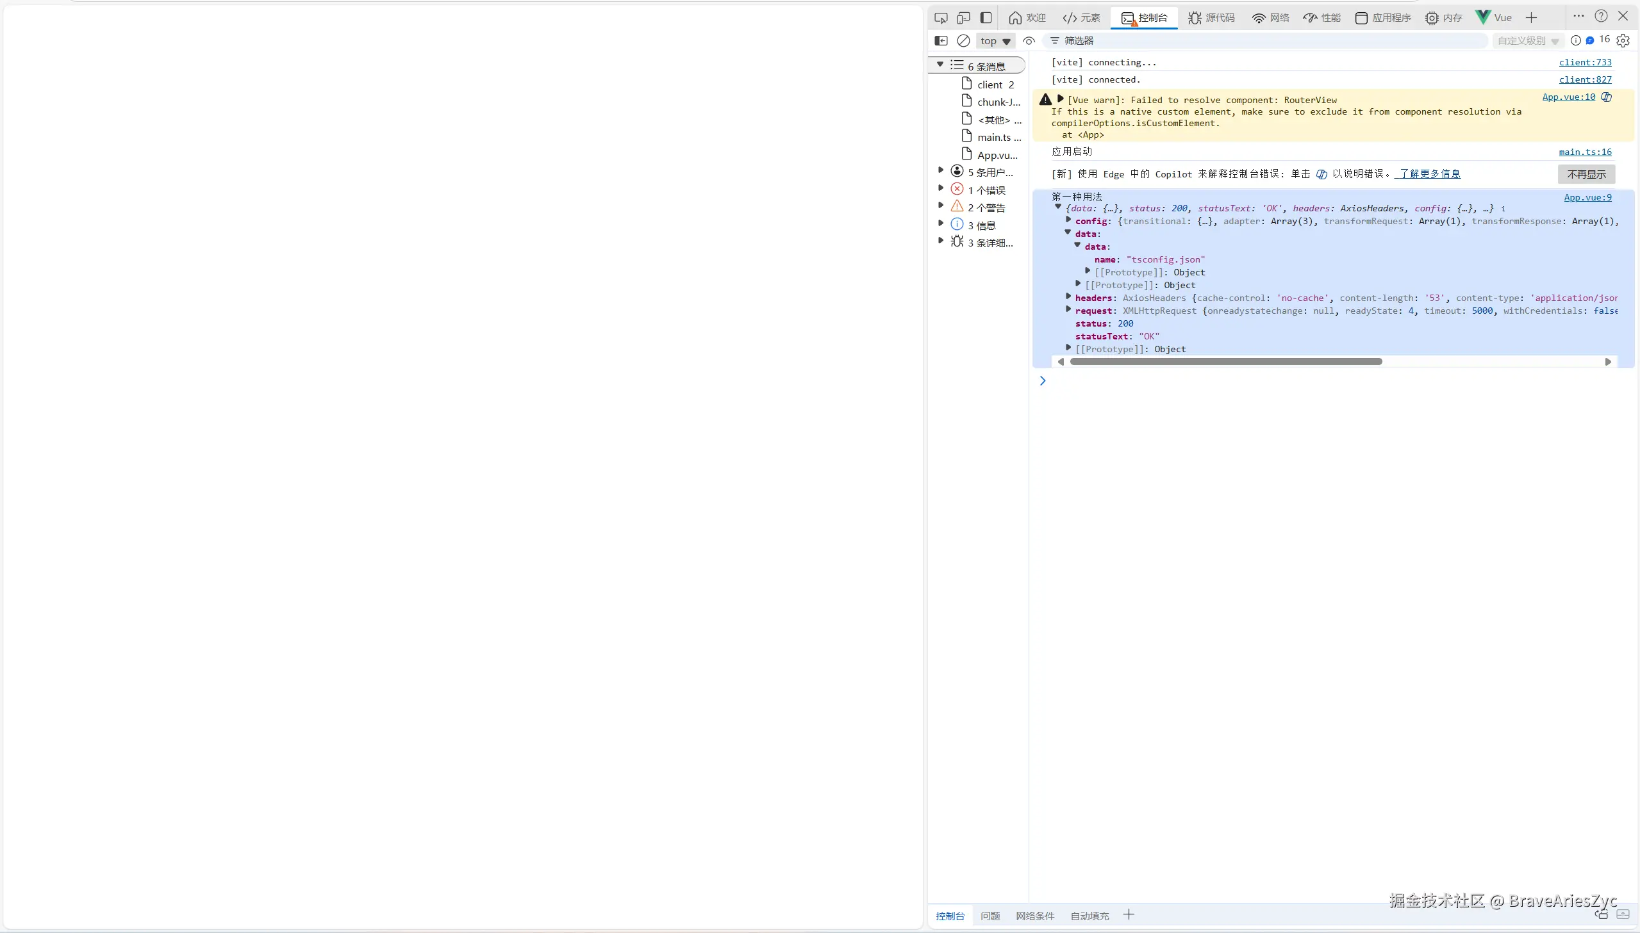
Task: Open DevTools help question mark icon
Action: click(1601, 16)
